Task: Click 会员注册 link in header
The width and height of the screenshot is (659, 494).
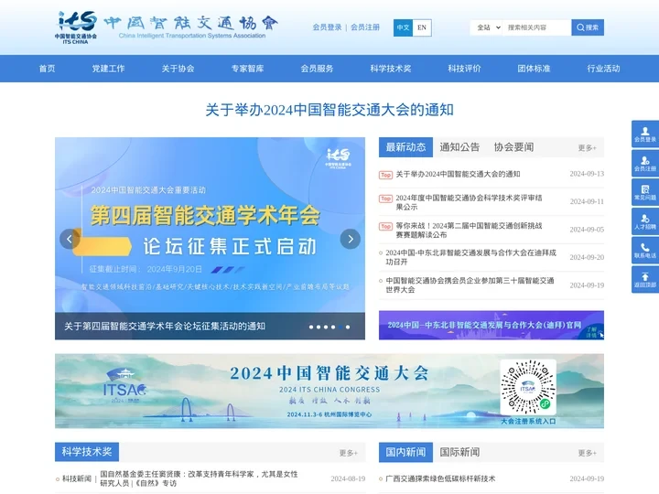Action: pyautogui.click(x=365, y=27)
